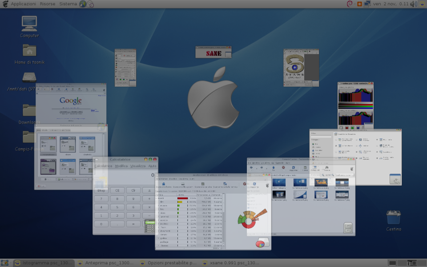Click digit 3 in Calcolatrice

133,215
